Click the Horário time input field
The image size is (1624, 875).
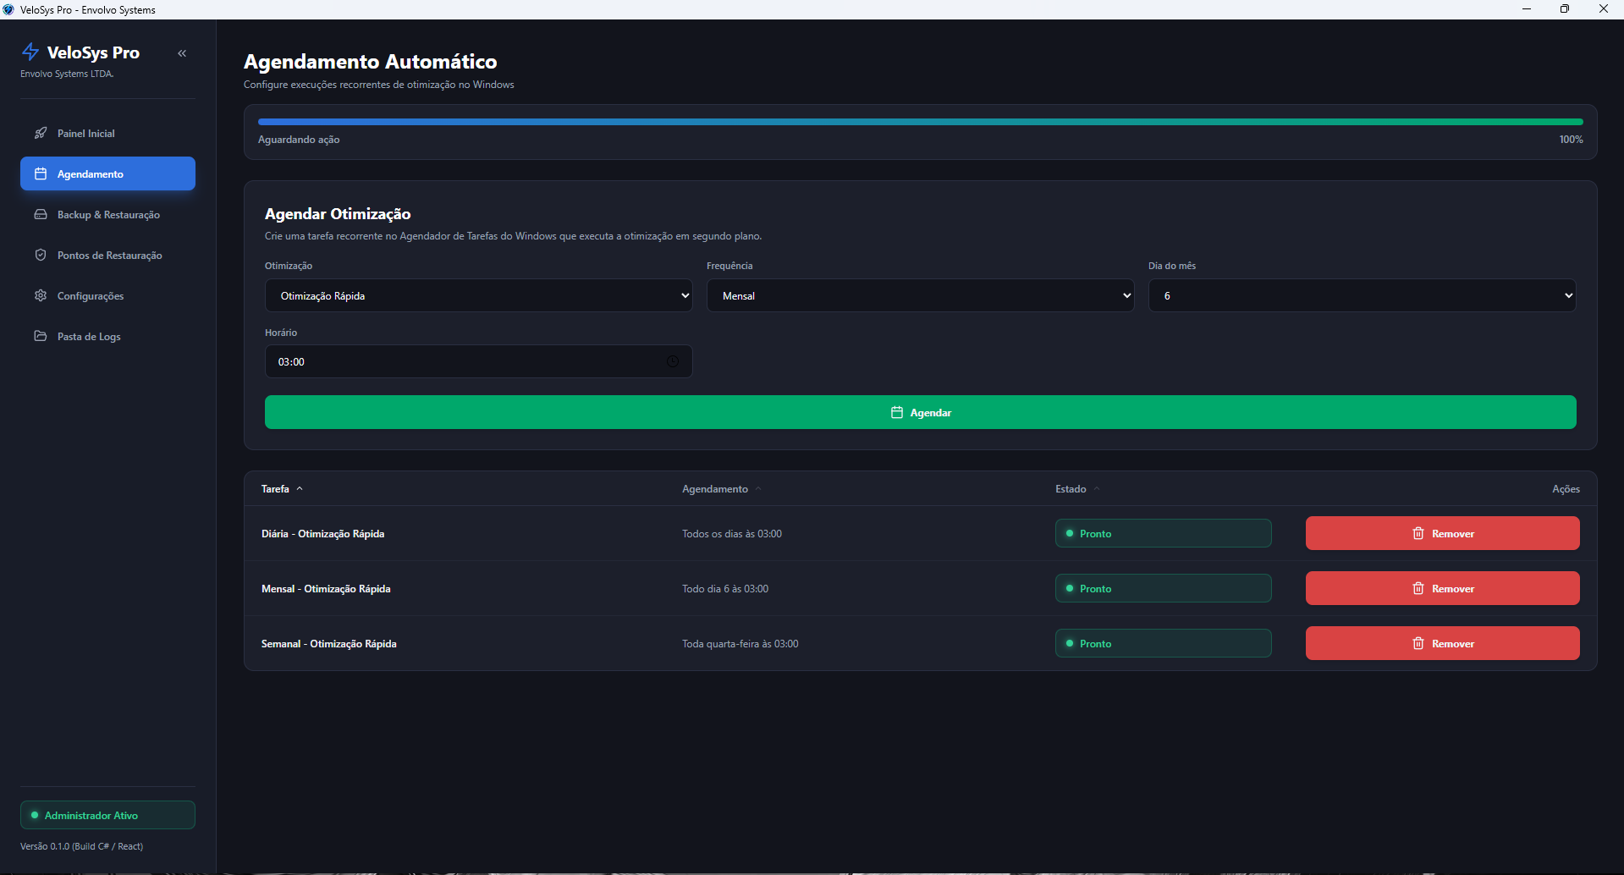point(479,361)
